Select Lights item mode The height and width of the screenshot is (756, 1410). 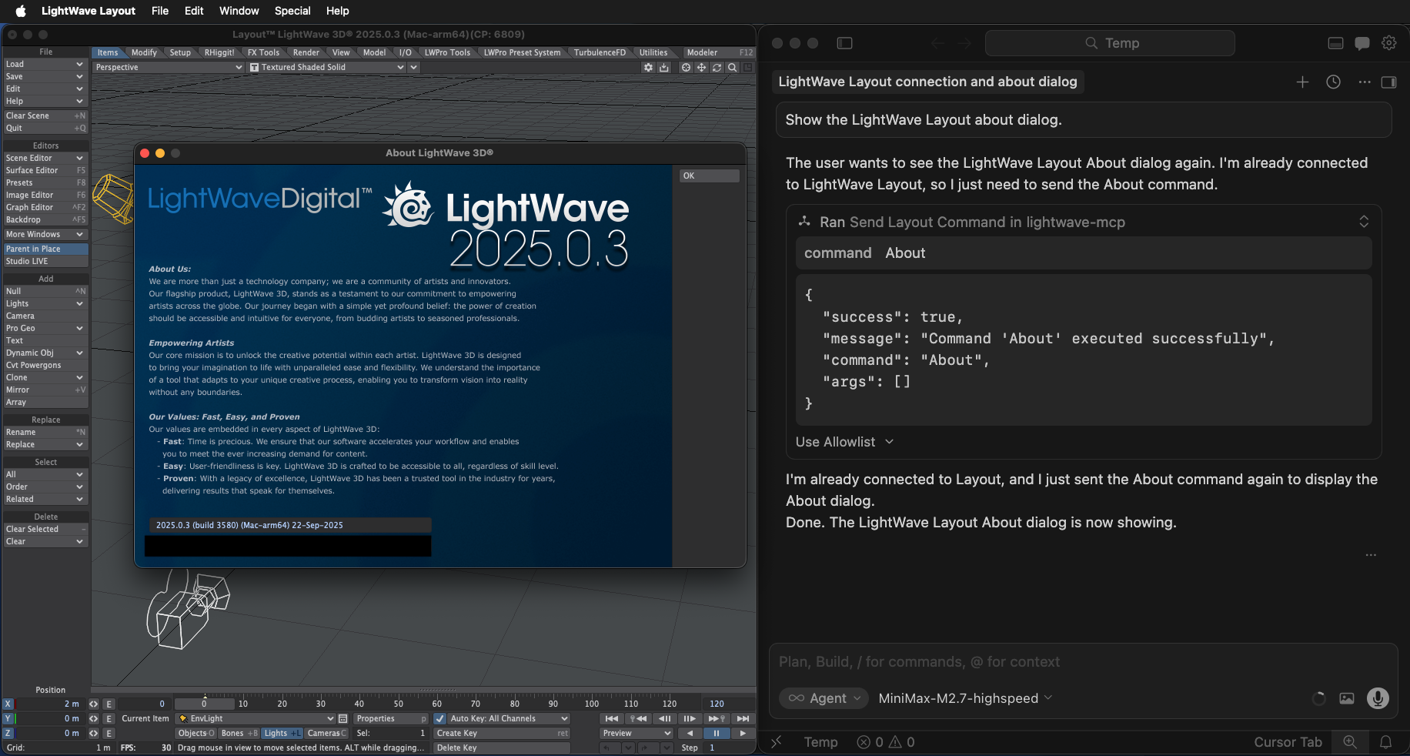tap(282, 733)
